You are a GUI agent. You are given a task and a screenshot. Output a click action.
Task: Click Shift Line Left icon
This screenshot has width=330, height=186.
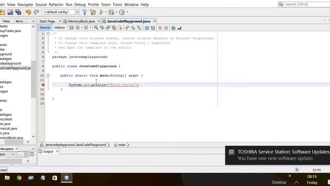coord(146,27)
